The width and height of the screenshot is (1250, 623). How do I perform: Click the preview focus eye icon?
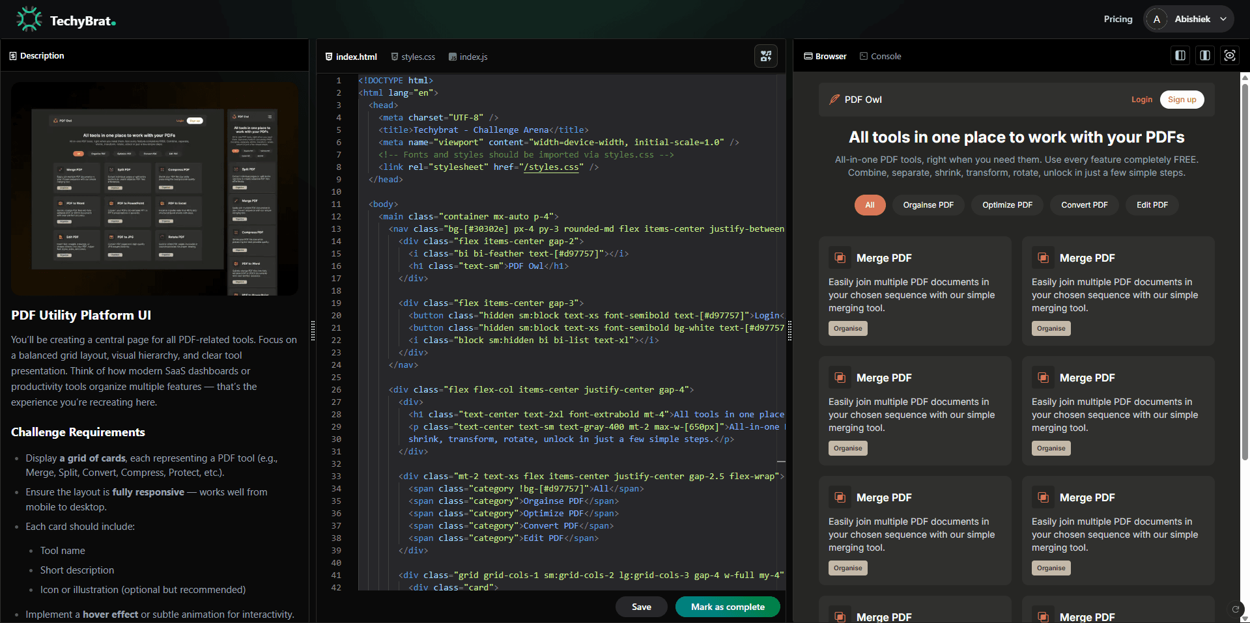tap(1229, 56)
